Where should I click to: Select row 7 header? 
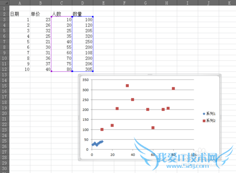point(5,42)
